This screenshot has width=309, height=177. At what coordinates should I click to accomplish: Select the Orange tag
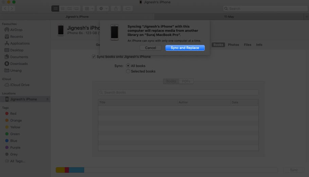13,120
